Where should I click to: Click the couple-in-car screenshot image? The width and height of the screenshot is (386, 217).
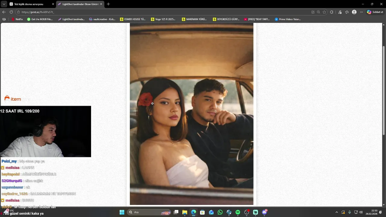pyautogui.click(x=191, y=114)
